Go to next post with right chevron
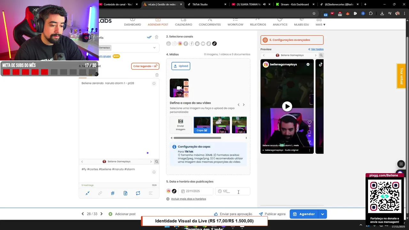409x230 pixels. click(102, 214)
